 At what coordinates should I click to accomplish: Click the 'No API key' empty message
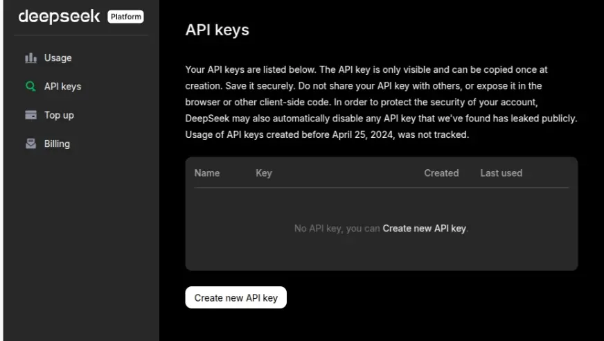click(x=337, y=228)
